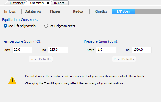Viewport: 161px width, 102px height.
Task: Reset Defaults for Pressure Span
Action: click(124, 59)
